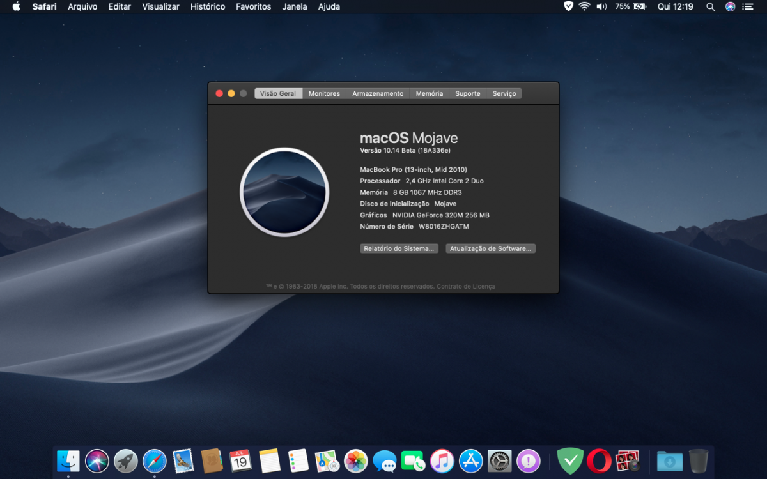767x479 pixels.
Task: Open the Janela menu
Action: [x=295, y=6]
